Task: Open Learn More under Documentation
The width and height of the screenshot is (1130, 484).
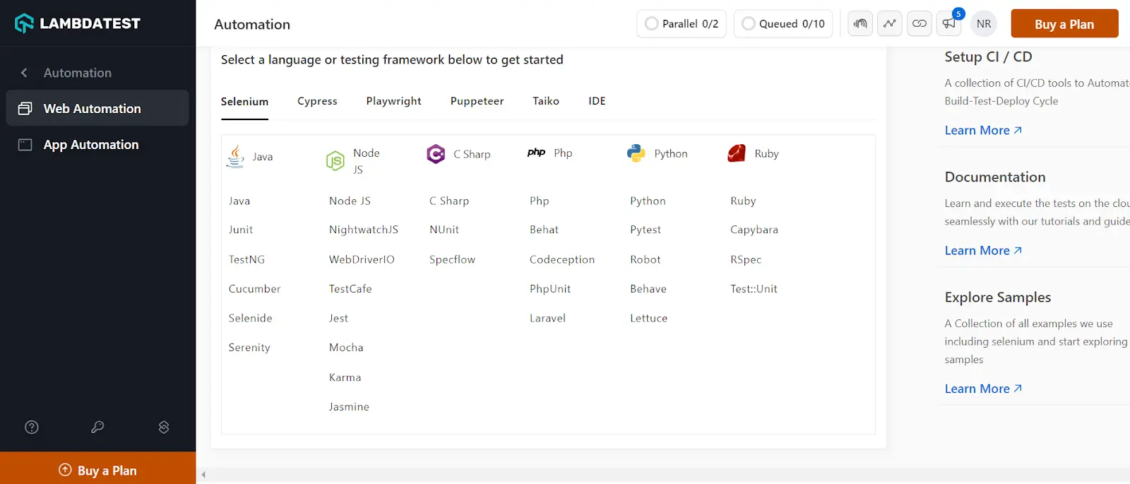Action: tap(982, 251)
